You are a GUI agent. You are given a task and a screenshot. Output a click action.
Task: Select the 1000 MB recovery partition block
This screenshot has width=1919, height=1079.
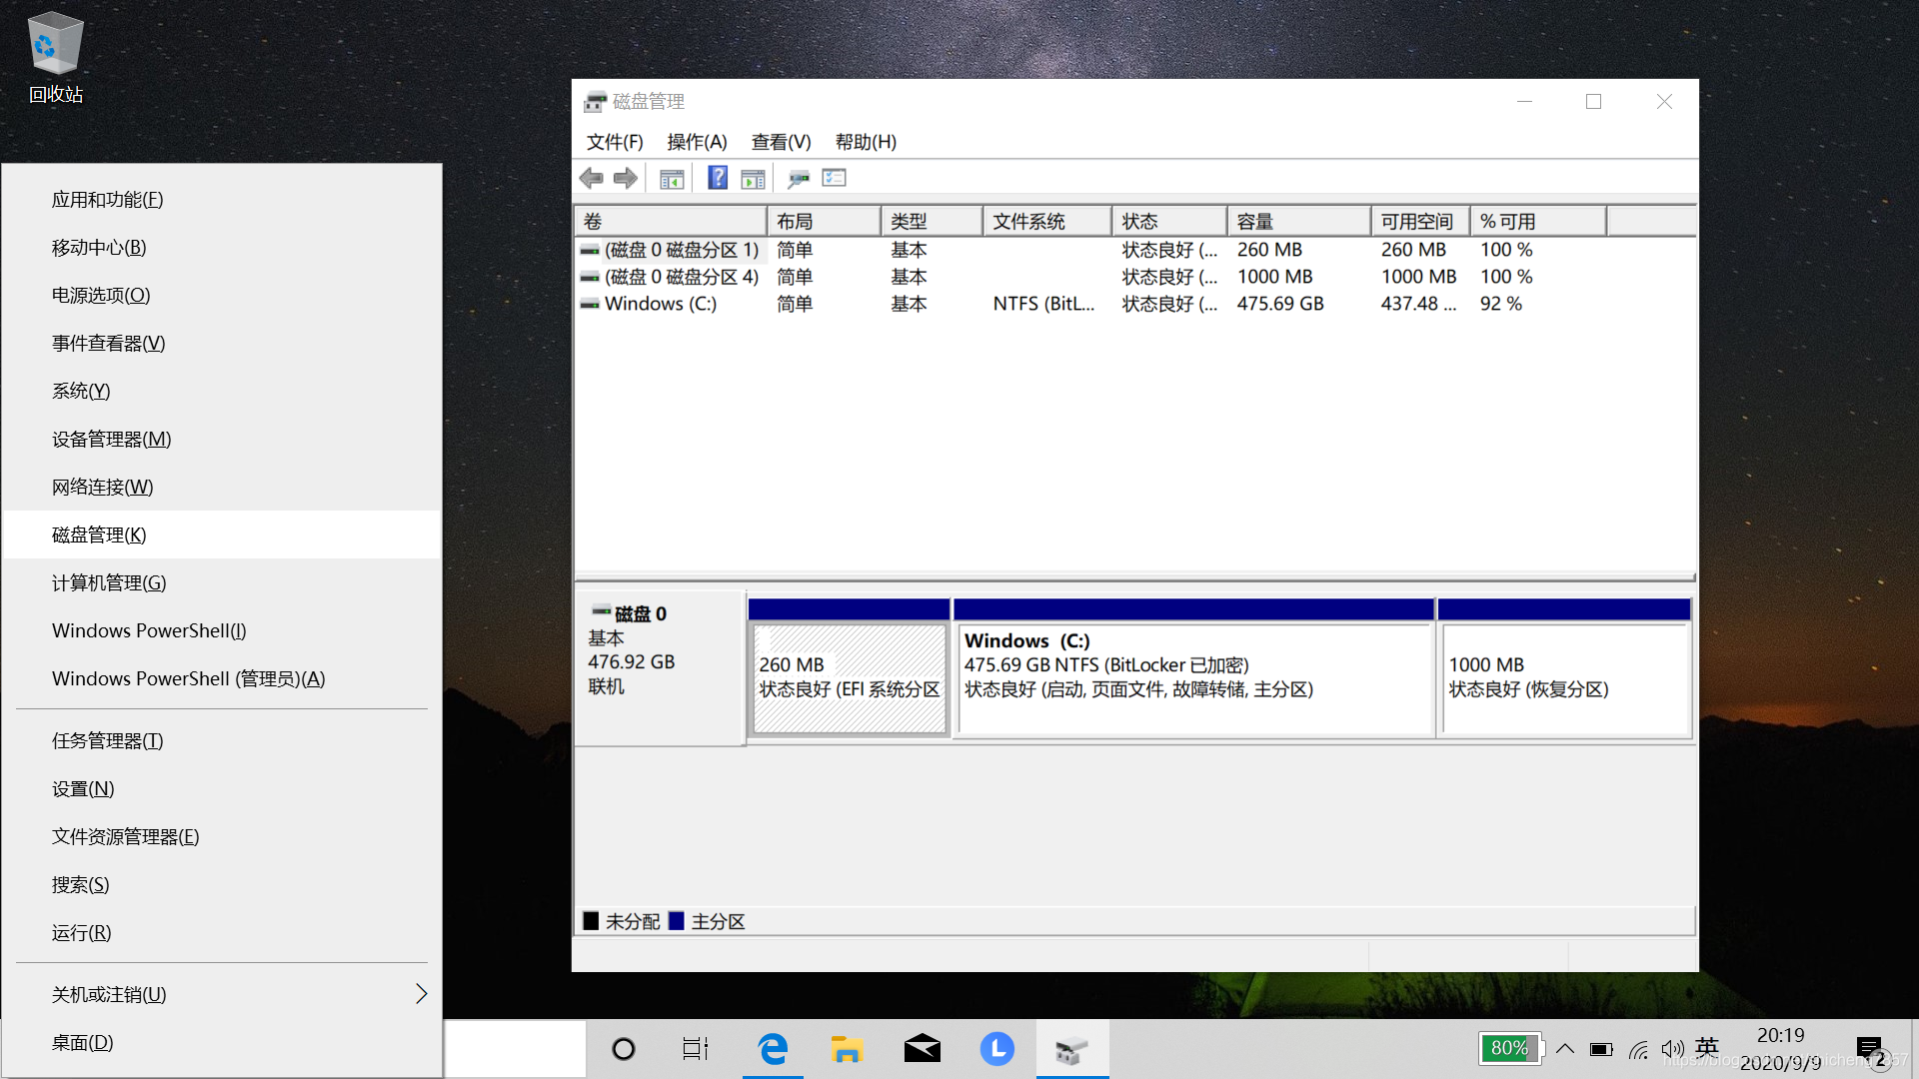pyautogui.click(x=1564, y=679)
